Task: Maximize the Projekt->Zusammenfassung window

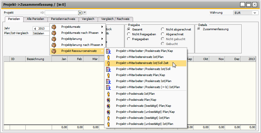Action: pos(249,5)
